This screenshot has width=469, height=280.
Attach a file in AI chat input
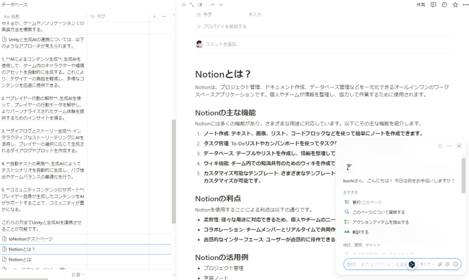coord(440,265)
